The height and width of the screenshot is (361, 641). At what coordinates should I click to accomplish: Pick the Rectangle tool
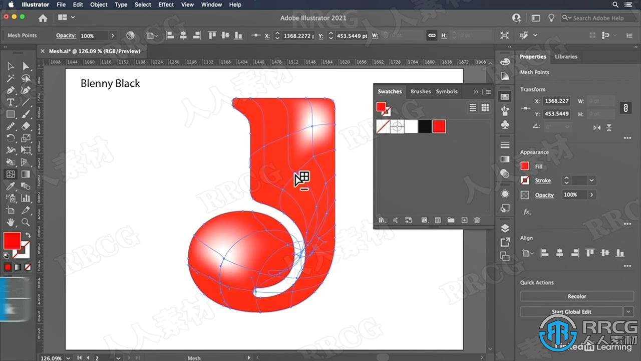point(11,114)
